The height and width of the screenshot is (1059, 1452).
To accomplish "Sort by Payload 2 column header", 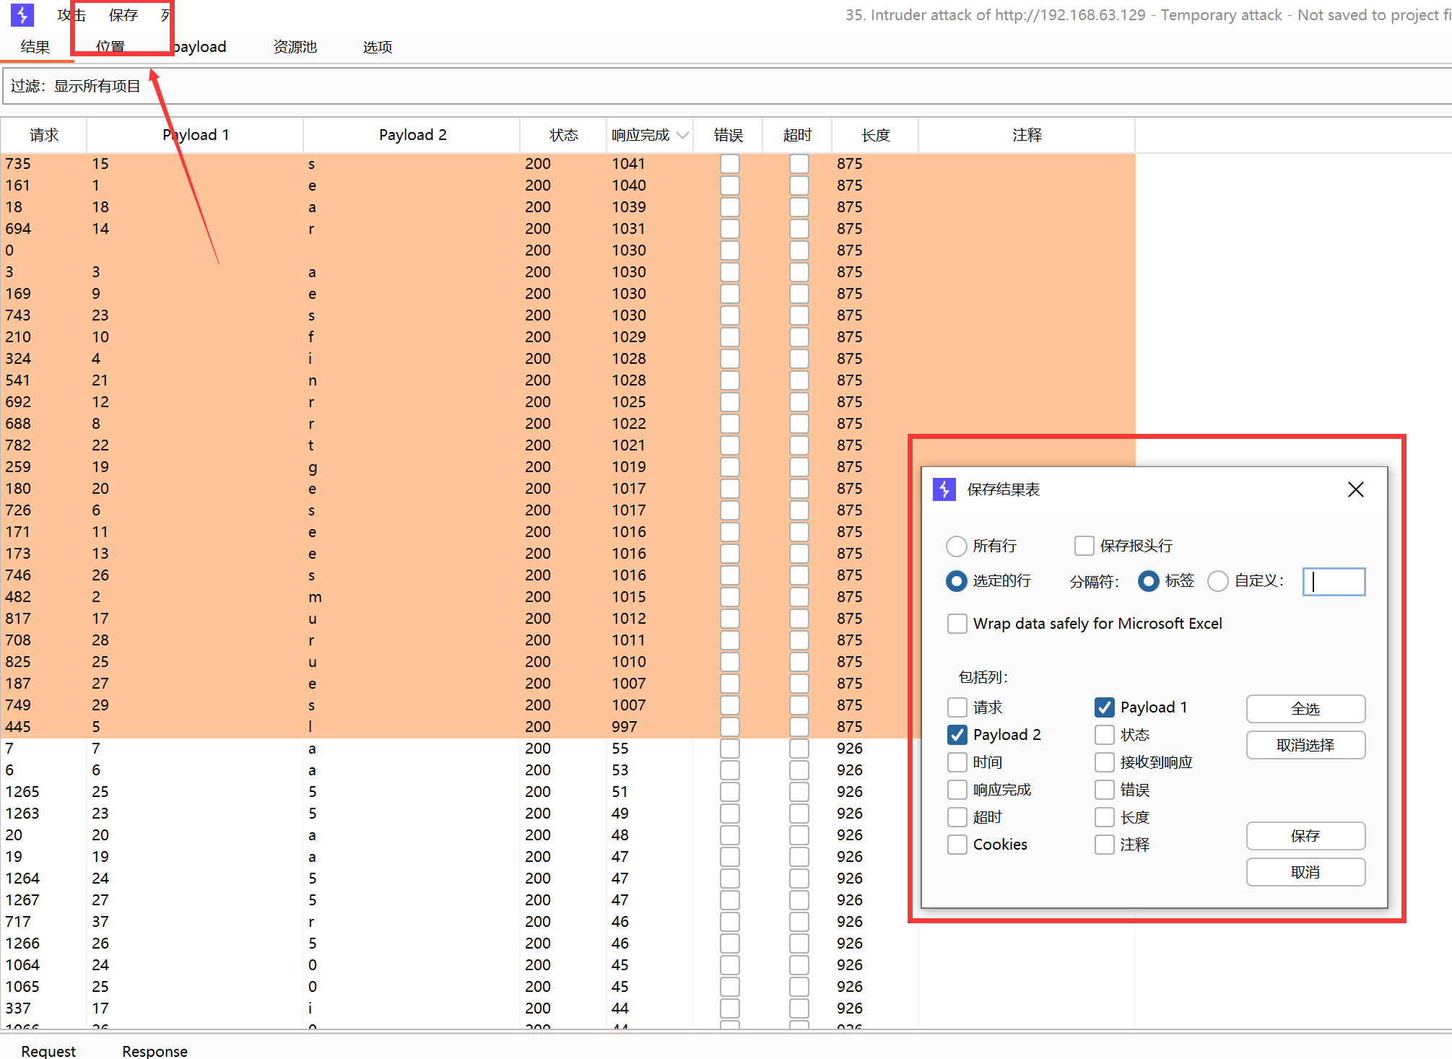I will click(x=412, y=135).
